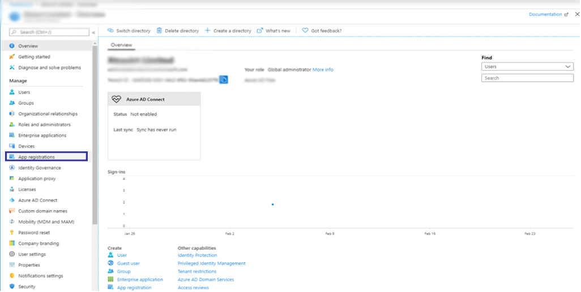Click the Create Guest user link
Screen dimensions: 581x292
point(128,263)
